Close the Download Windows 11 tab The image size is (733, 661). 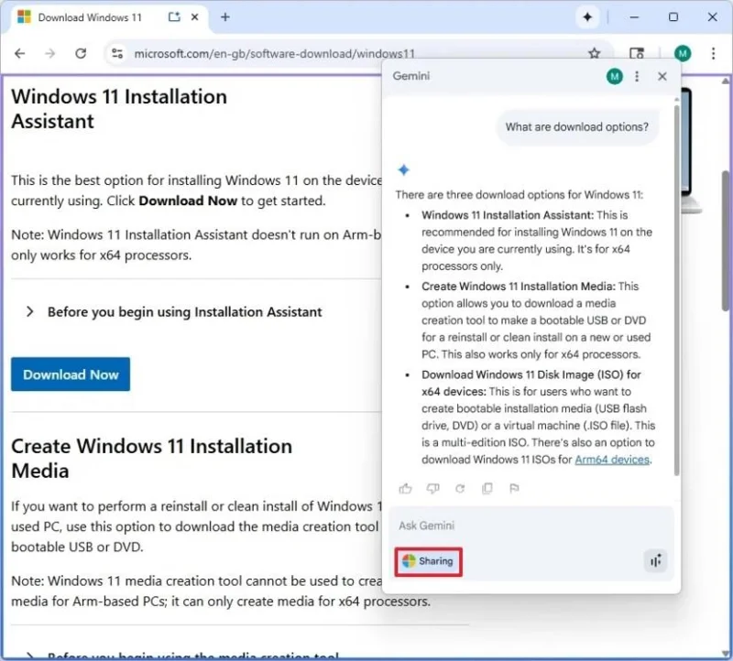[195, 17]
